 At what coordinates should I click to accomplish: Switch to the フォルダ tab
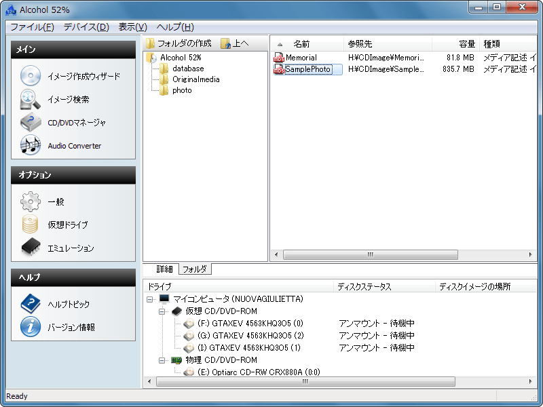[195, 269]
